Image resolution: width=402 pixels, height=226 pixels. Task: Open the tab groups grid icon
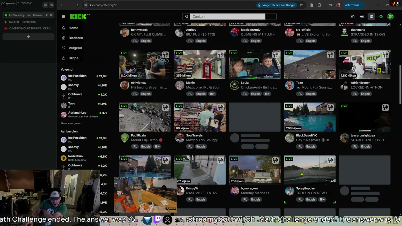45,5
